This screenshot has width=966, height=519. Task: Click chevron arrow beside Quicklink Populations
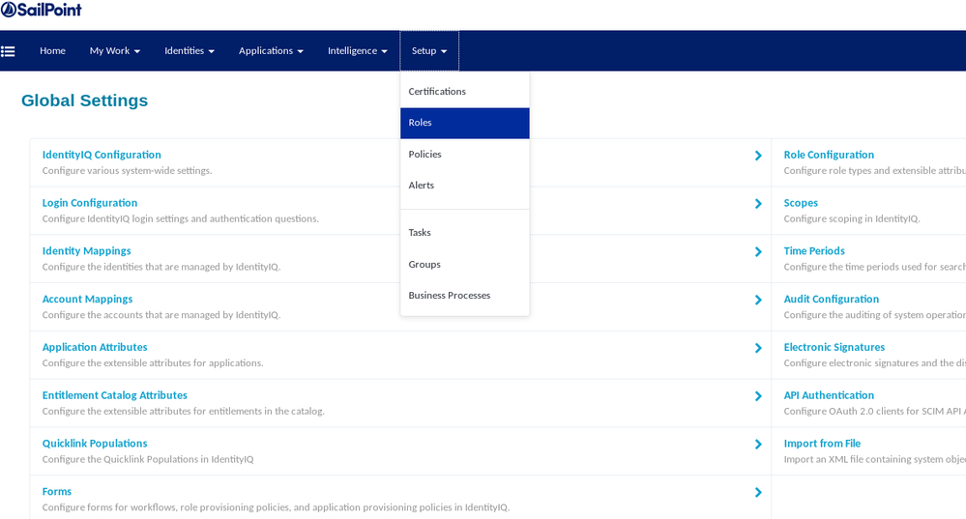click(757, 445)
